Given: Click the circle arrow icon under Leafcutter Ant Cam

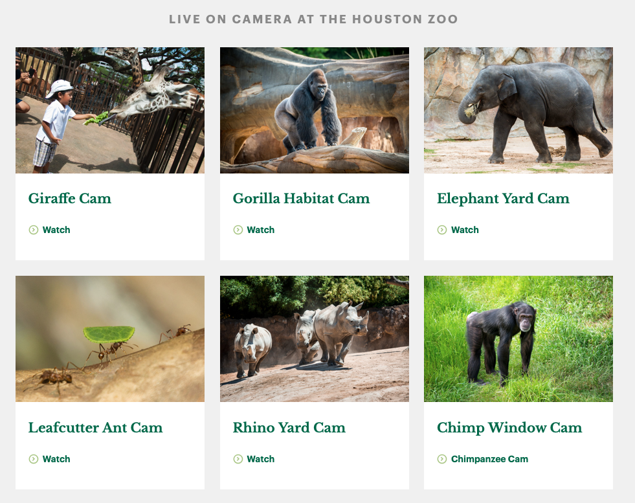Looking at the screenshot, I should click(34, 459).
